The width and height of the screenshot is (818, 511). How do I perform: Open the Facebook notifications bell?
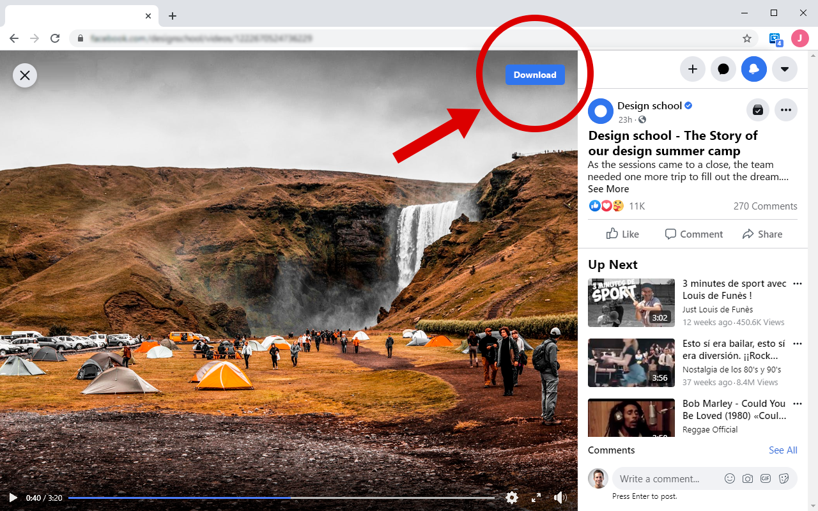click(x=753, y=69)
